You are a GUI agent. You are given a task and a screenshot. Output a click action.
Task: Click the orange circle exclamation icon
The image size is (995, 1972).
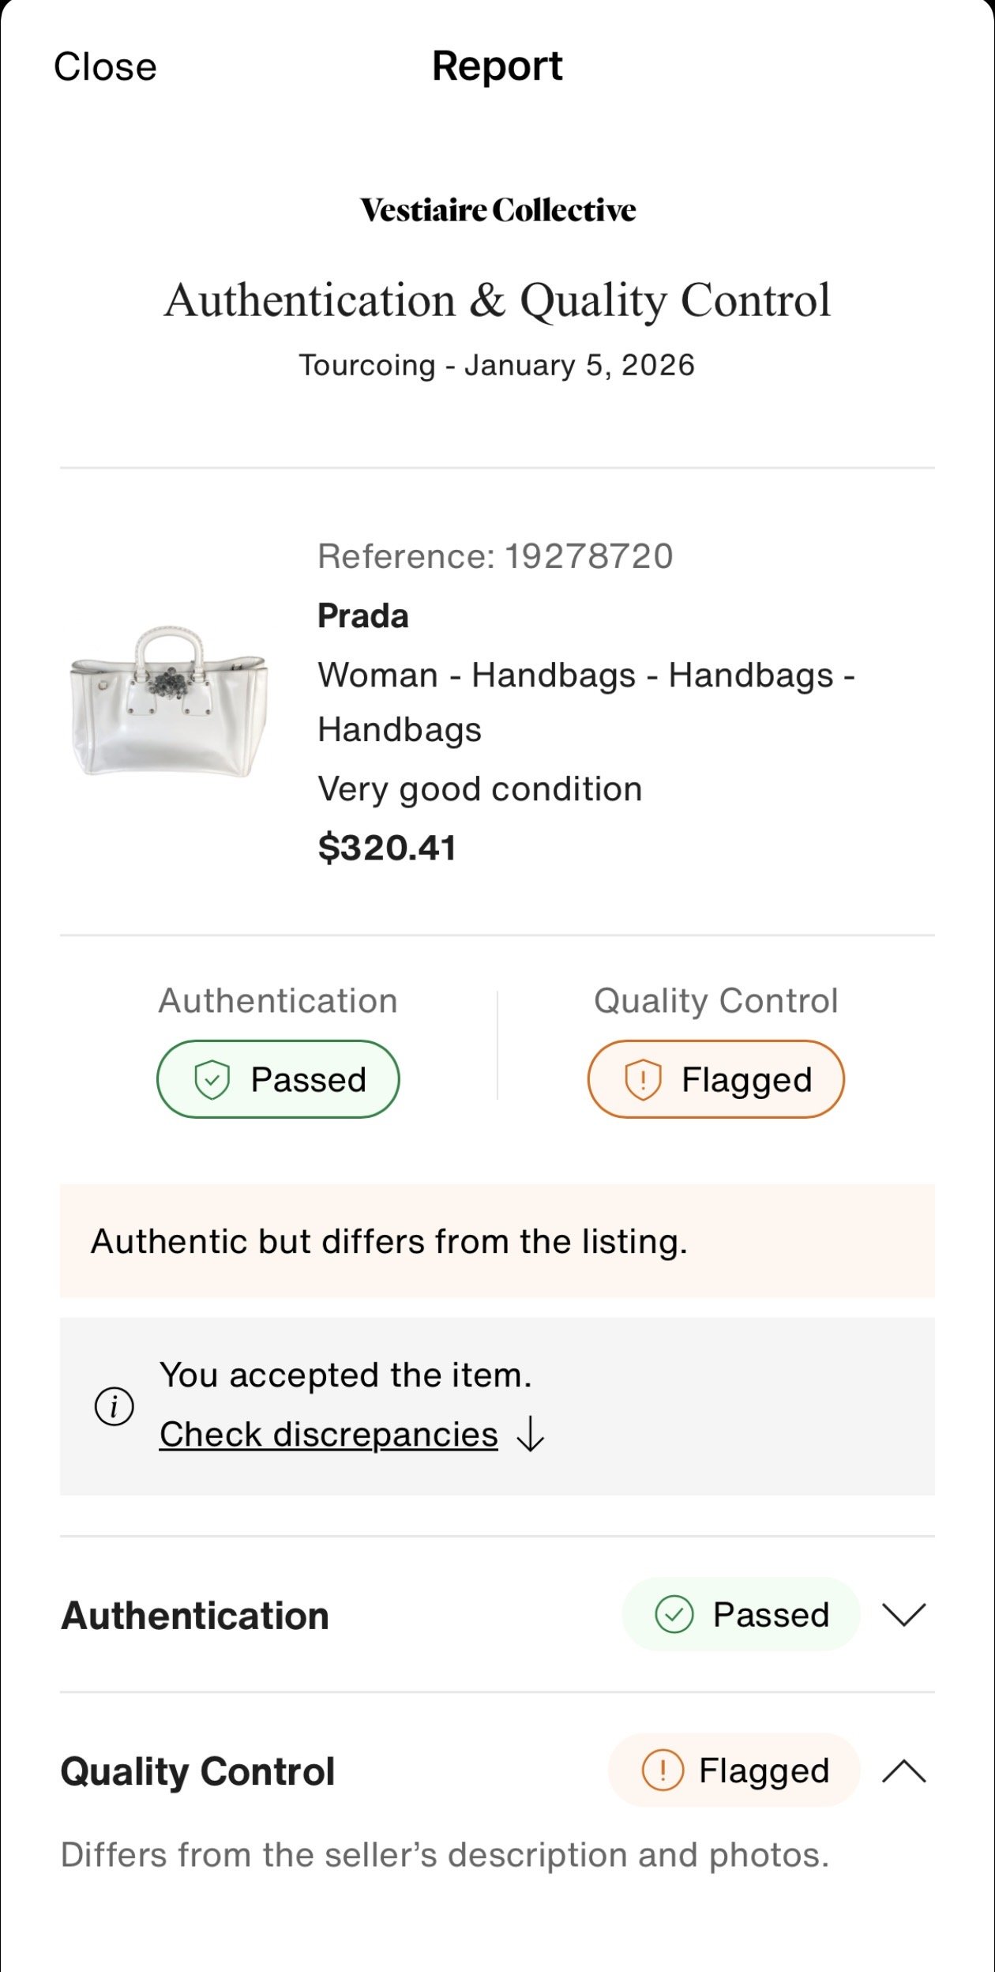click(662, 1770)
